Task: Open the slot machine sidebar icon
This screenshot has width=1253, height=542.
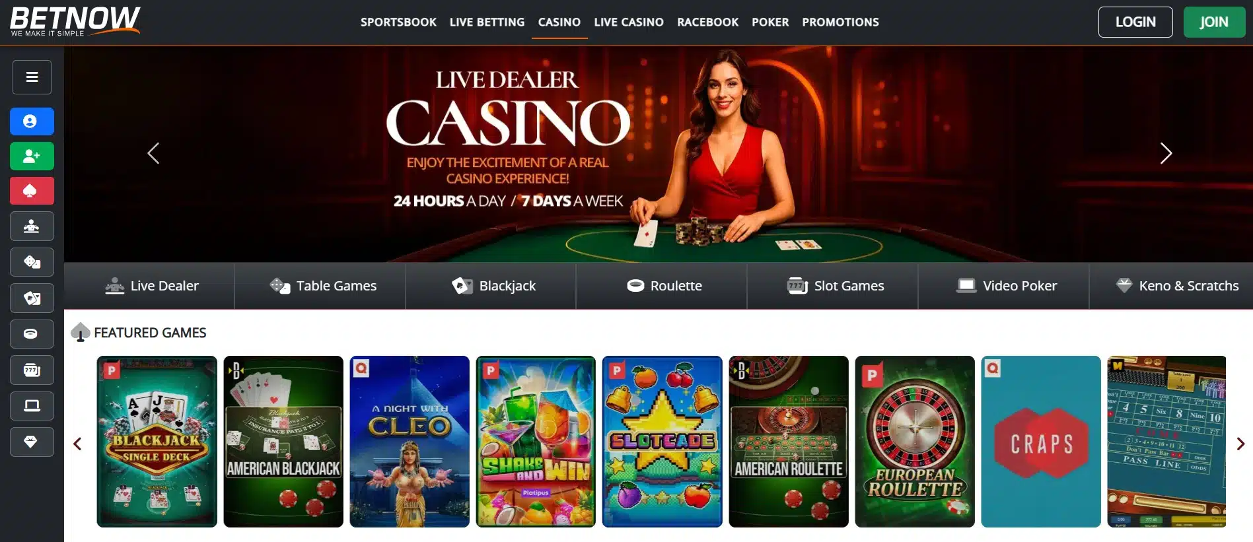Action: [x=32, y=370]
